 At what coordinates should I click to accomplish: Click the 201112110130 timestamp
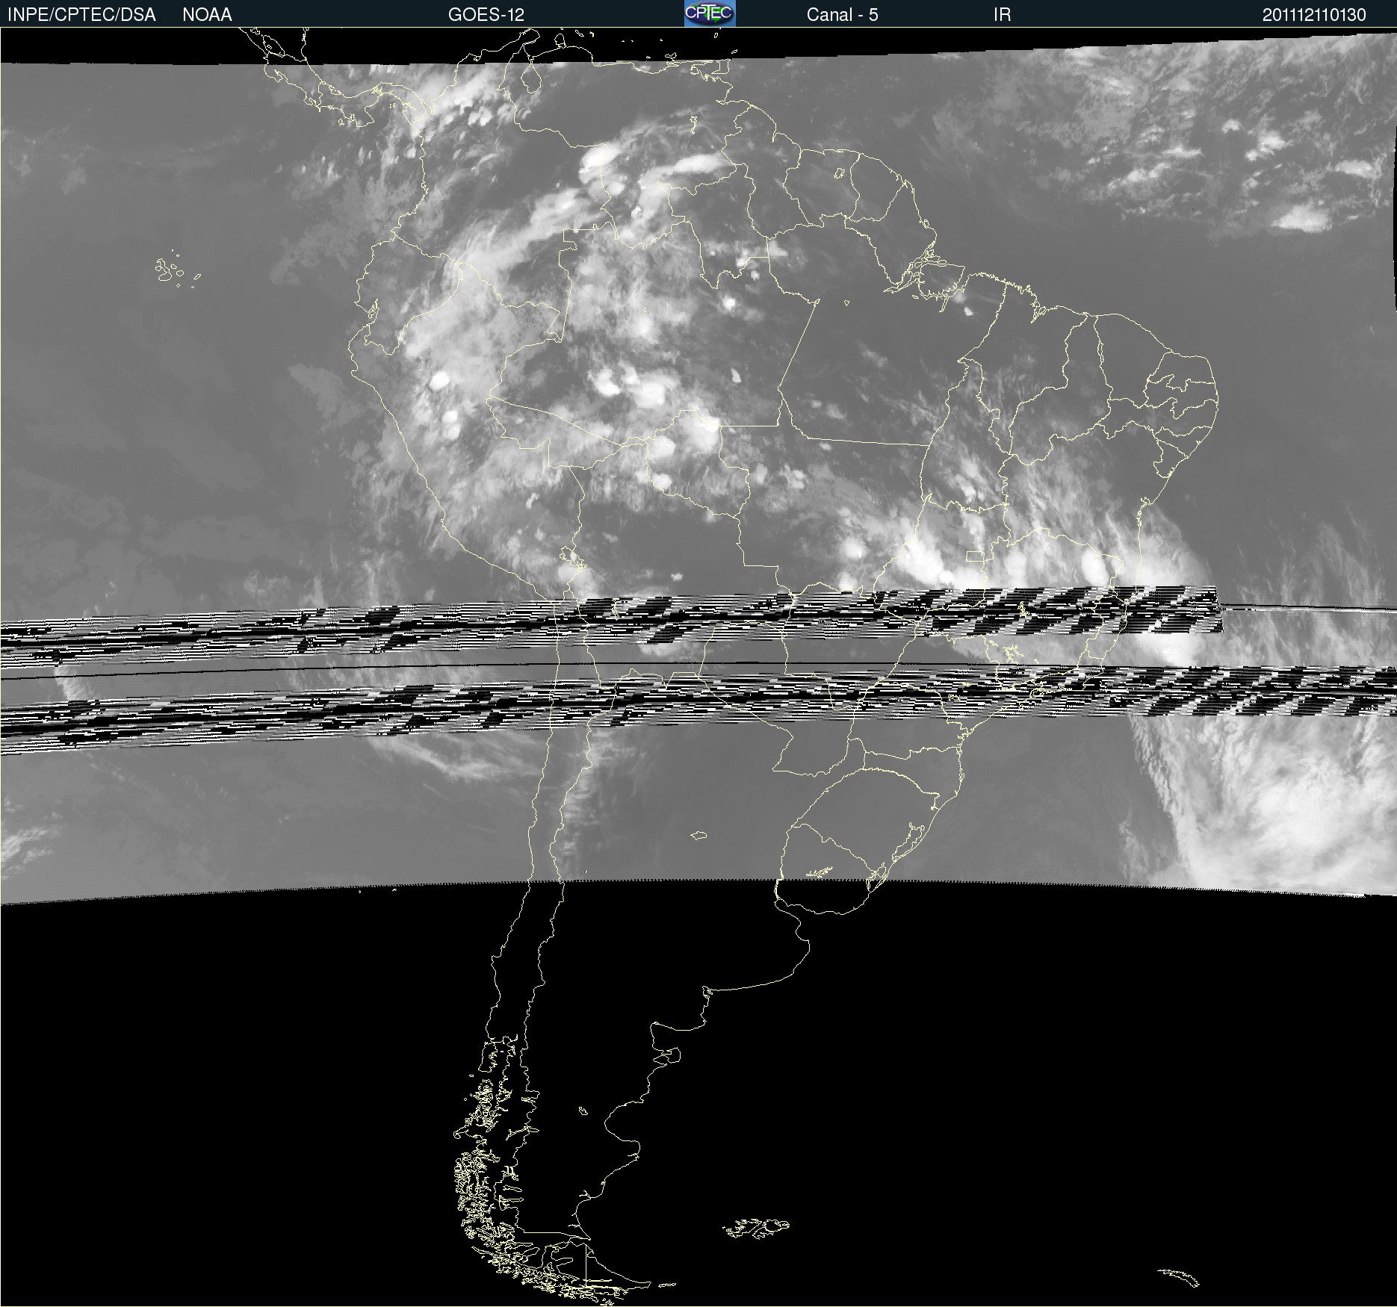(1314, 15)
